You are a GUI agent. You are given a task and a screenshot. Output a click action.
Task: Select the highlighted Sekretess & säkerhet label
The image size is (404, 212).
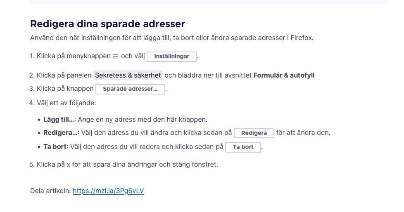(128, 75)
